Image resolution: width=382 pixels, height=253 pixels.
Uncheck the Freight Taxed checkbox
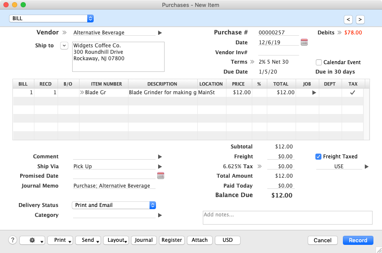(318, 157)
